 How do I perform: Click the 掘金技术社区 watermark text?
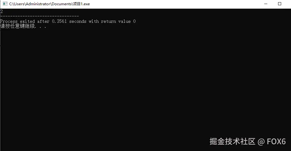(232, 141)
